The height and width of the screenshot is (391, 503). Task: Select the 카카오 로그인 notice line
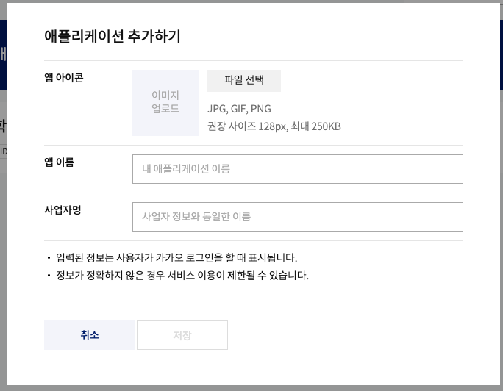(176, 257)
